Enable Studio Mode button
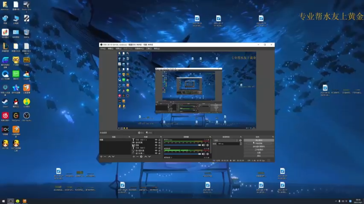This screenshot has height=204, width=364. [x=258, y=150]
